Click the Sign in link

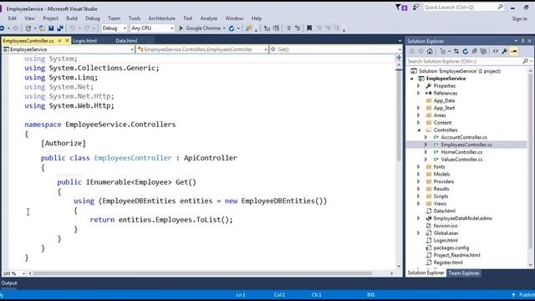(x=519, y=18)
